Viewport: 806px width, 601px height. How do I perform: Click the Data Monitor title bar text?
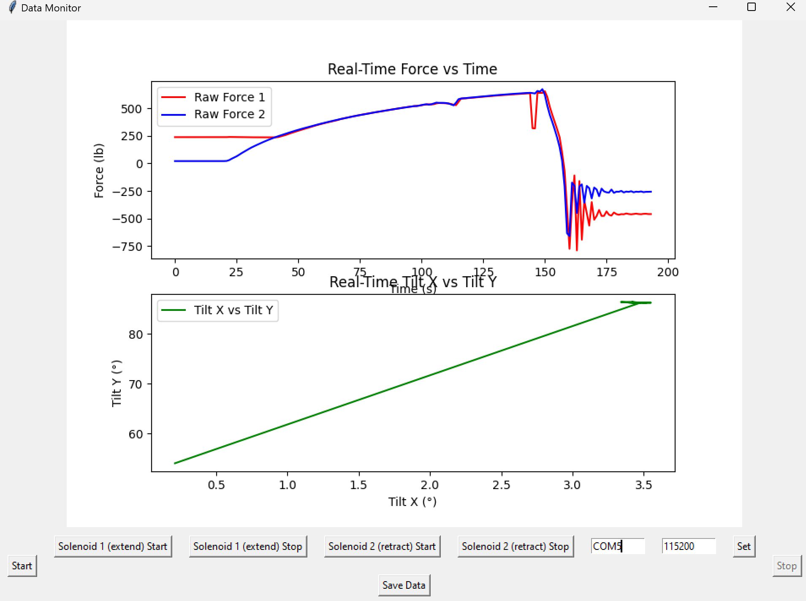tap(51, 7)
